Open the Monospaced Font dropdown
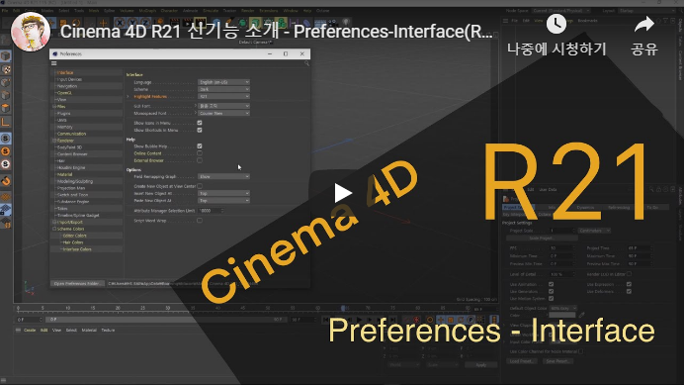This screenshot has height=385, width=685. coord(223,113)
